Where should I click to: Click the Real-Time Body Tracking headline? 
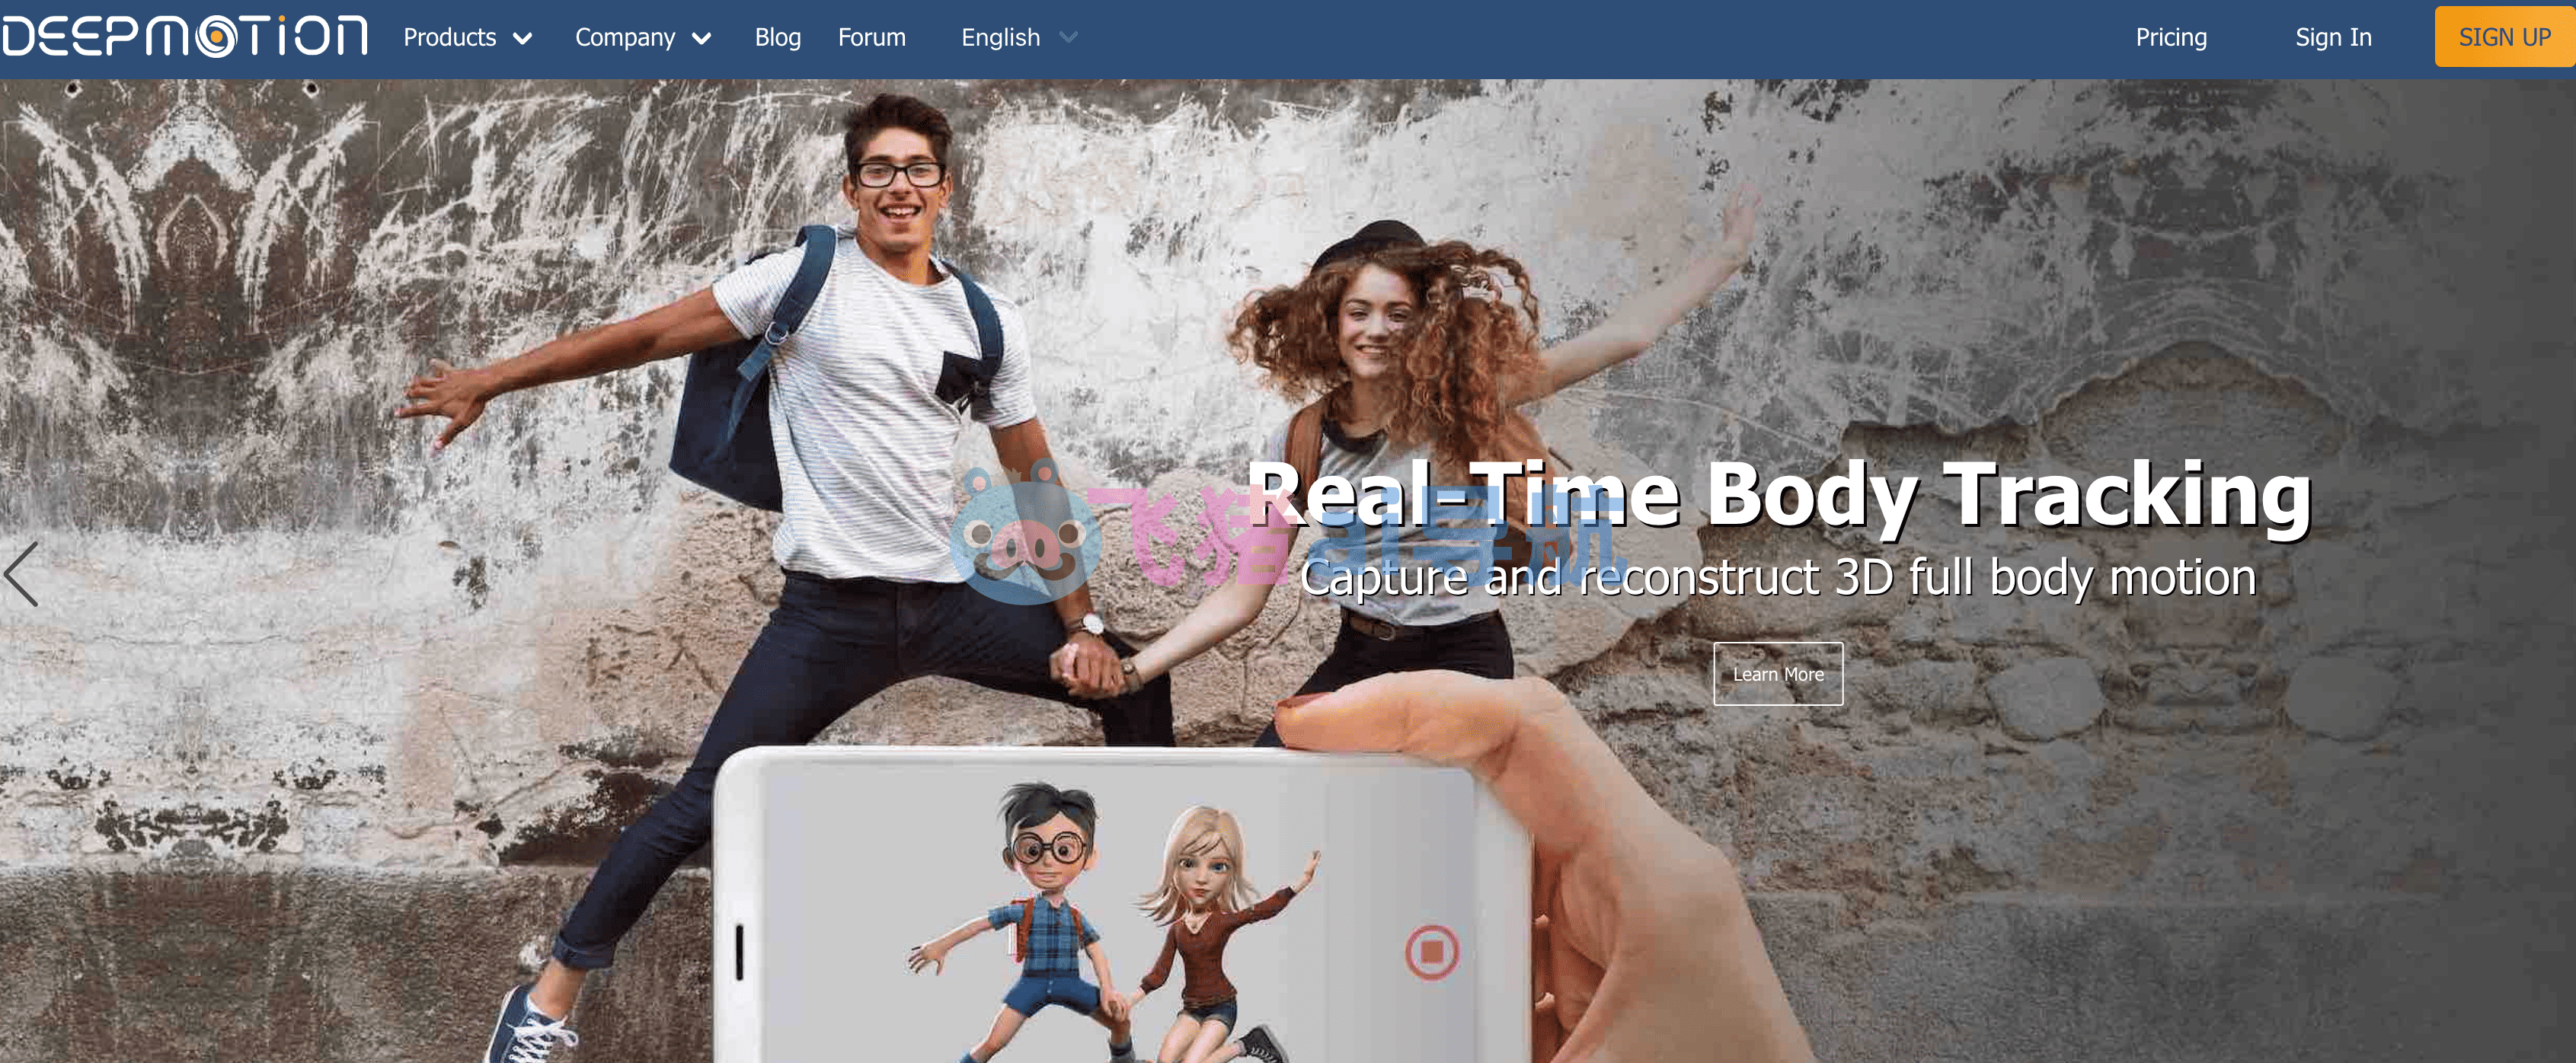1780,494
